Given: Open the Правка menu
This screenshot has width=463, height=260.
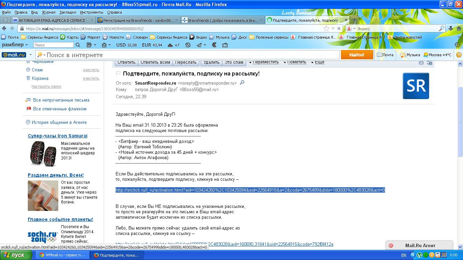Looking at the screenshot, I should point(21,12).
